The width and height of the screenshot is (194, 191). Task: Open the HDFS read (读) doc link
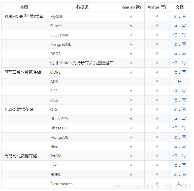click(x=175, y=174)
